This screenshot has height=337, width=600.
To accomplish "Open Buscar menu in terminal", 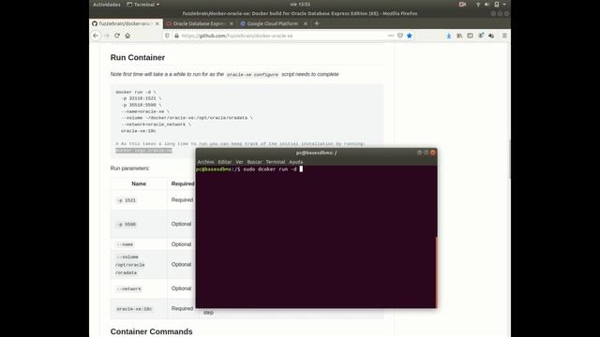I will (x=254, y=162).
